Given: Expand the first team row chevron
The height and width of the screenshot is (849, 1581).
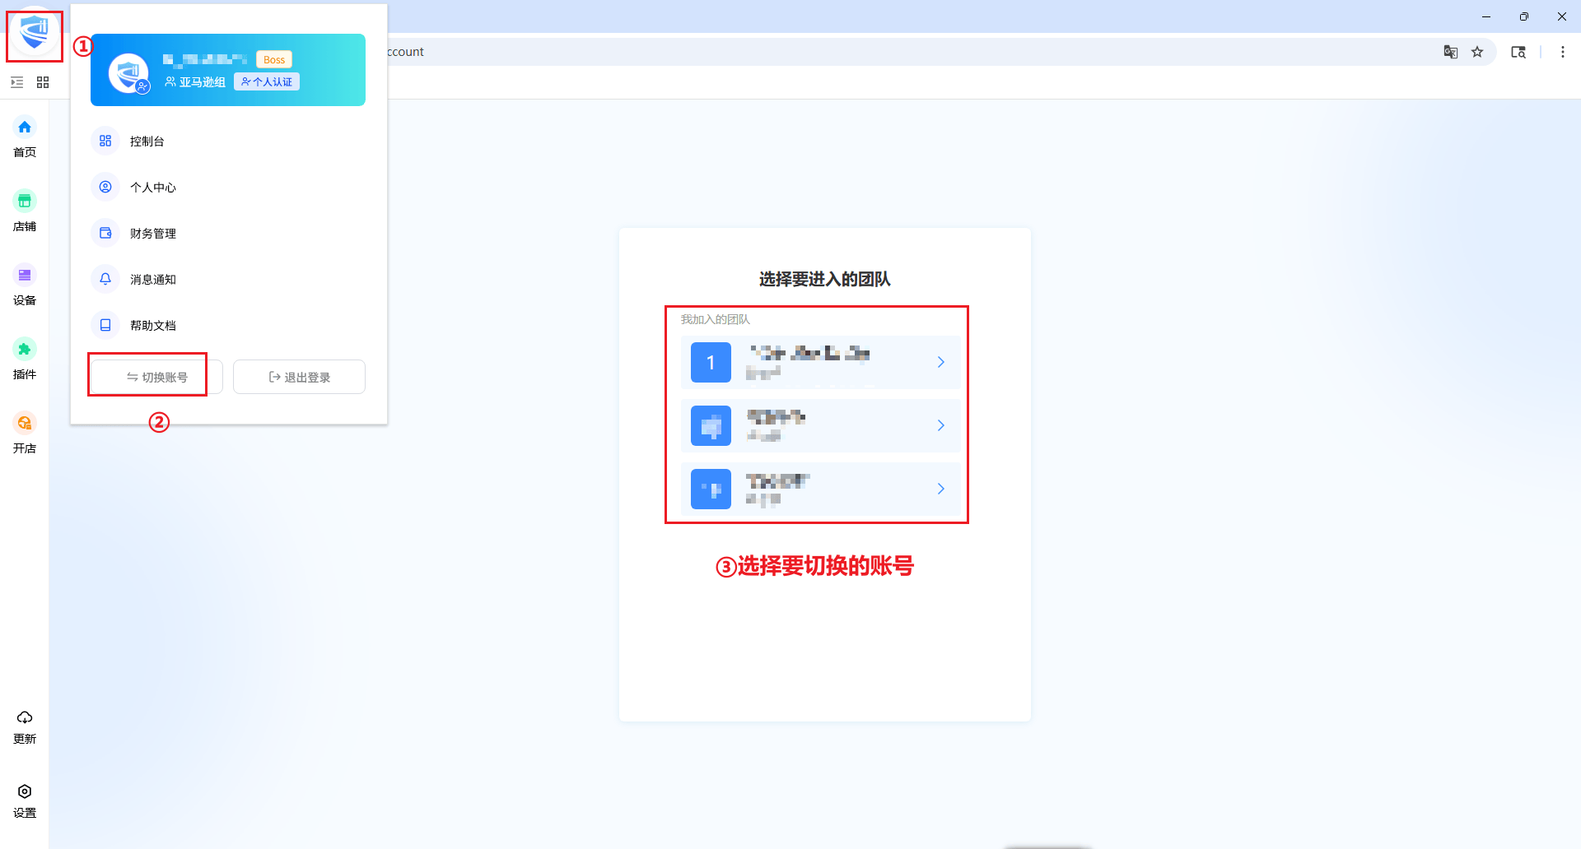Looking at the screenshot, I should point(940,362).
